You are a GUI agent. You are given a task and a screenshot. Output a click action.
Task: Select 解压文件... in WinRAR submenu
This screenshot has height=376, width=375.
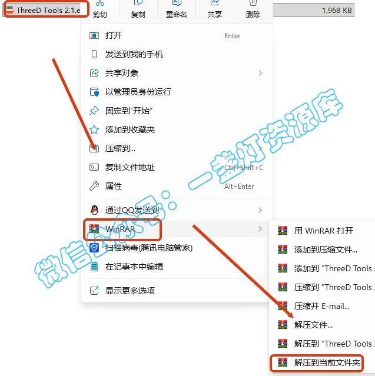(322, 325)
